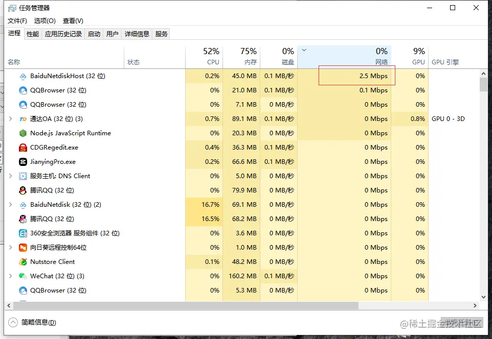Expand the 通达OA (32 位) (3) group
This screenshot has width=492, height=339.
pos(10,119)
